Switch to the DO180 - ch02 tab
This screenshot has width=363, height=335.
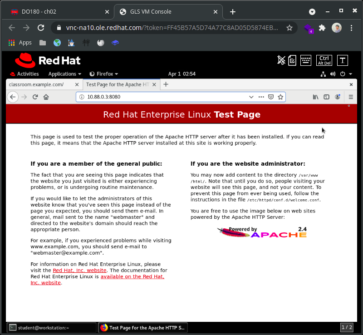(x=58, y=12)
